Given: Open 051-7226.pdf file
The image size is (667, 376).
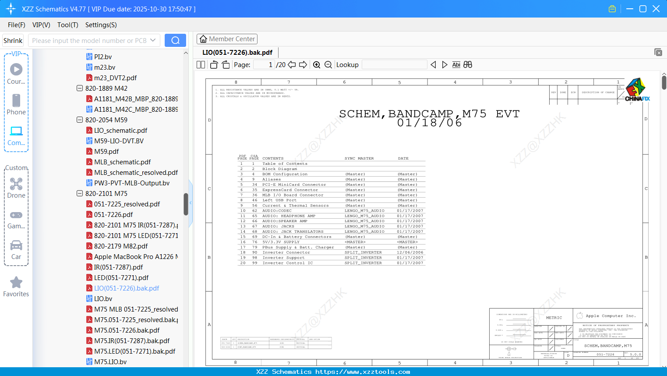Looking at the screenshot, I should coord(109,214).
